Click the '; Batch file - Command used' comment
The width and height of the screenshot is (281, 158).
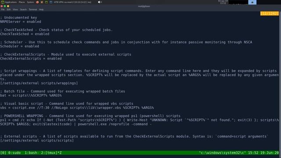pyautogui.click(x=62, y=91)
